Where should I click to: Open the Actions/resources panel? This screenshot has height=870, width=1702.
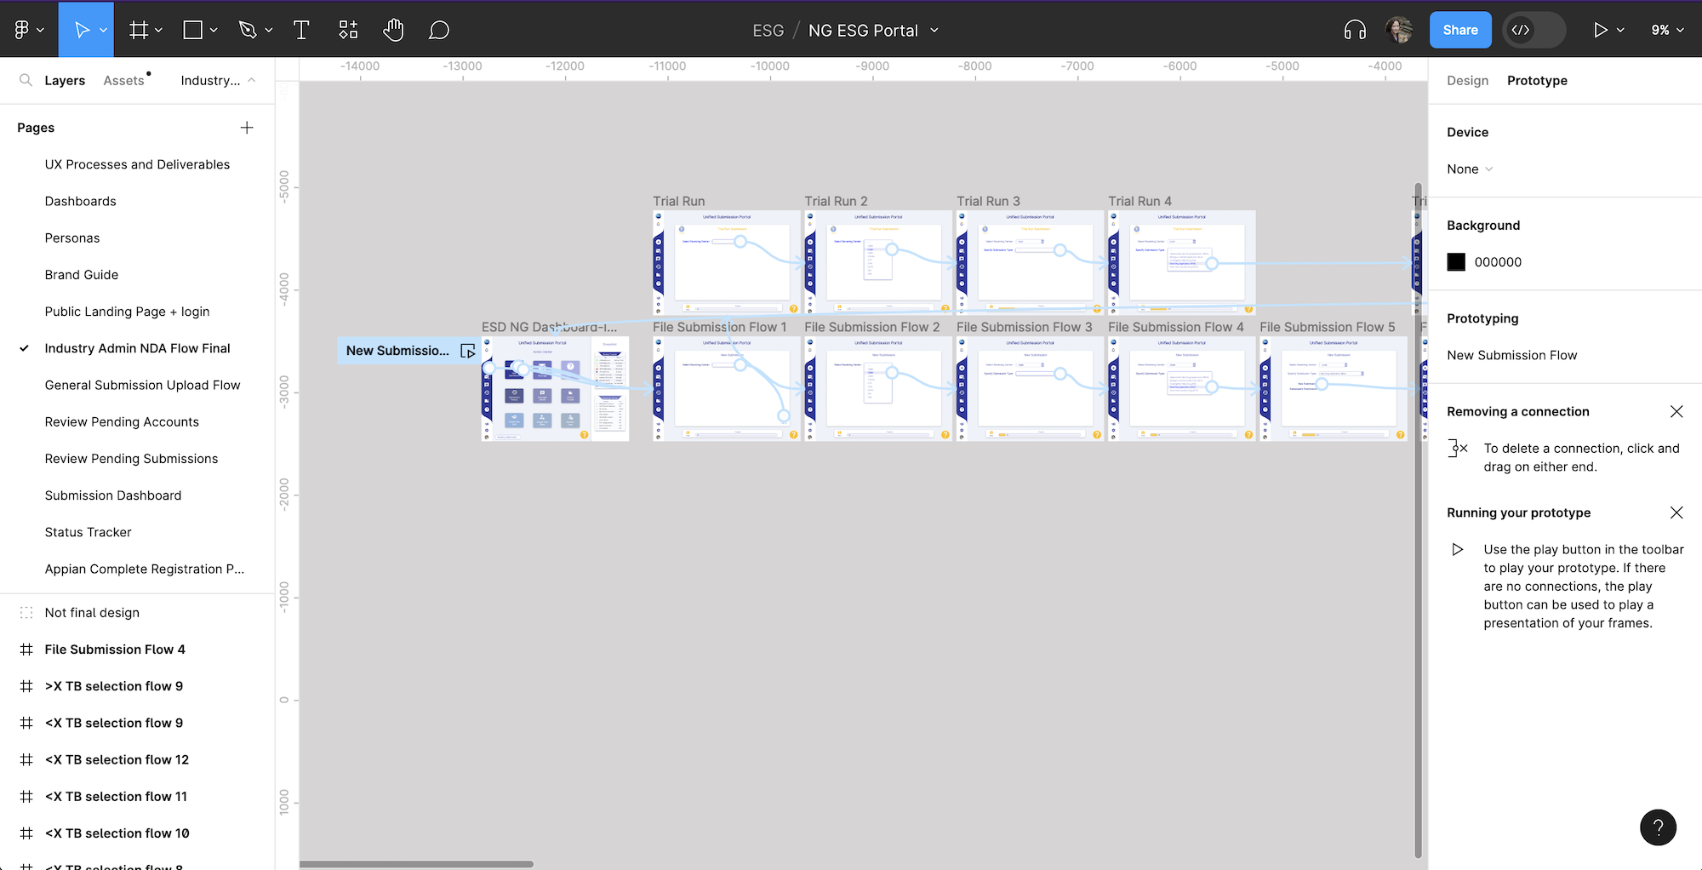[x=347, y=29]
